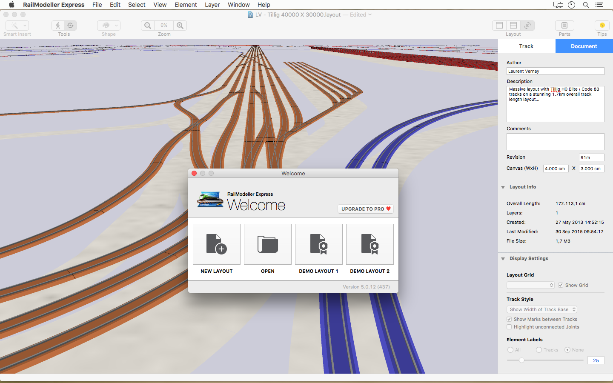
Task: Click the Canvas height field
Action: (x=592, y=169)
